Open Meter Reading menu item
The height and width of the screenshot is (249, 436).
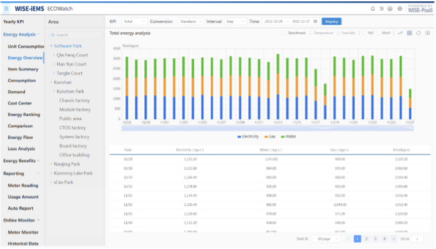point(23,185)
